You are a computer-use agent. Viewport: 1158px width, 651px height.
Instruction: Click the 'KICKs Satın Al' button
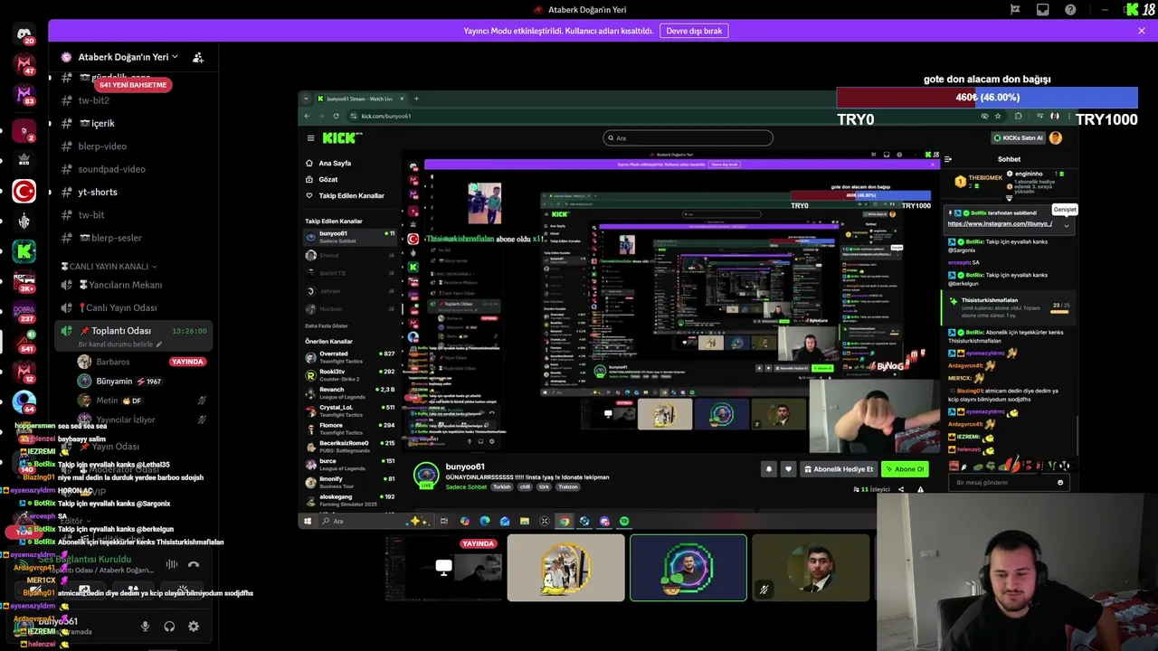1019,138
